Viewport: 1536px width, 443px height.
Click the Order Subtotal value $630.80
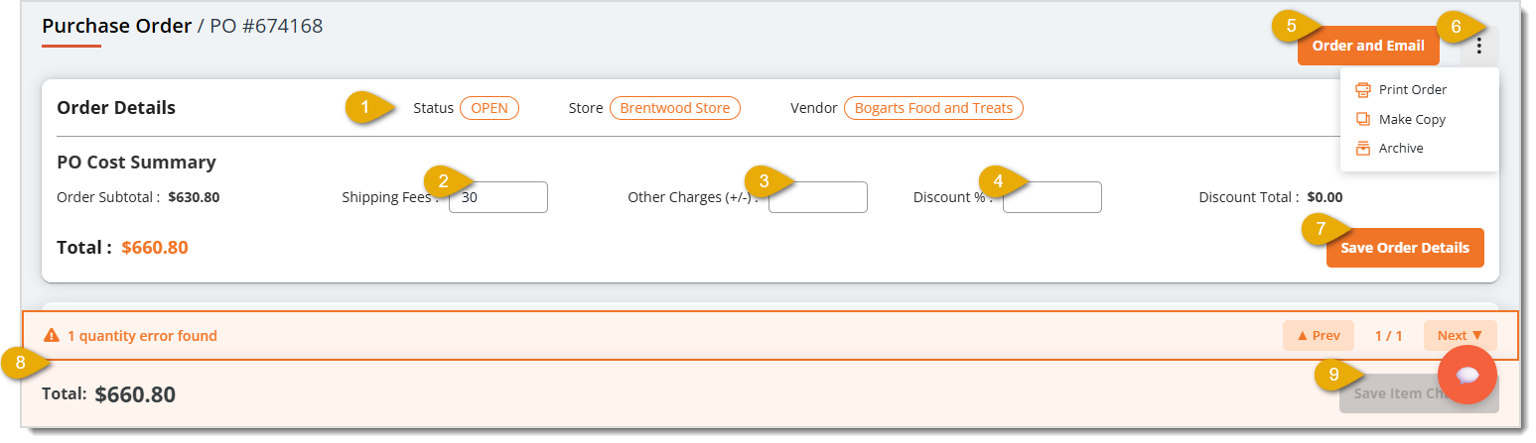[194, 197]
